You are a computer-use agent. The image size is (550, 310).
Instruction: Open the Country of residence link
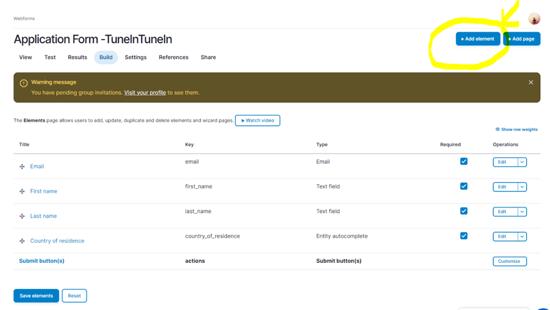coord(57,241)
